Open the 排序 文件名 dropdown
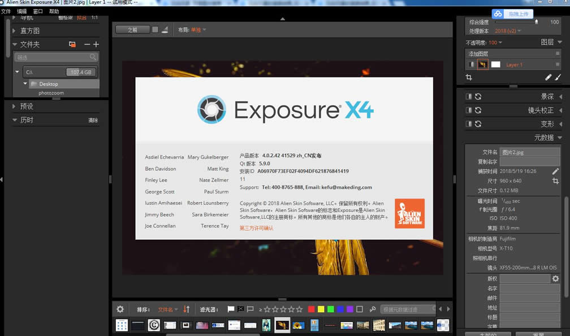The image size is (570, 336). pyautogui.click(x=168, y=309)
